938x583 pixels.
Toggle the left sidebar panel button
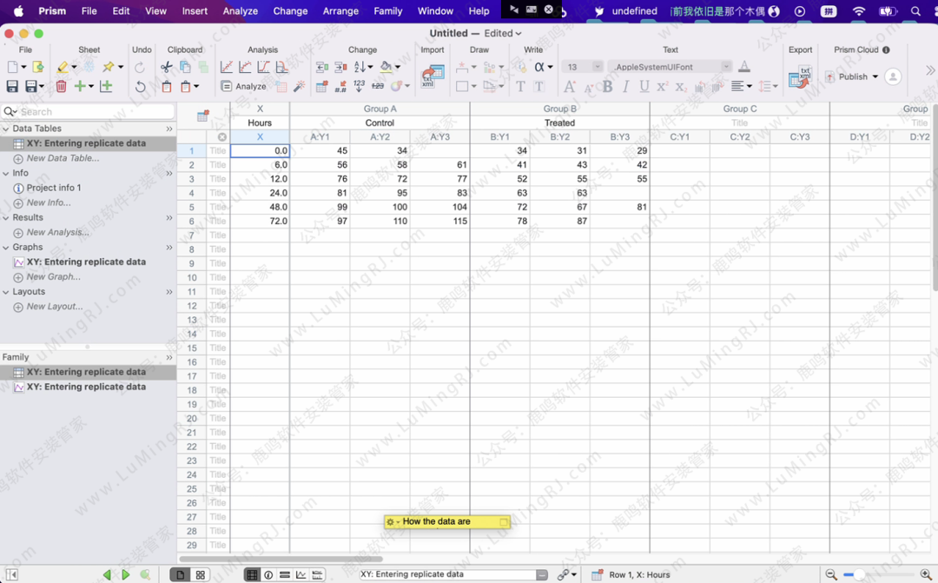pyautogui.click(x=11, y=574)
